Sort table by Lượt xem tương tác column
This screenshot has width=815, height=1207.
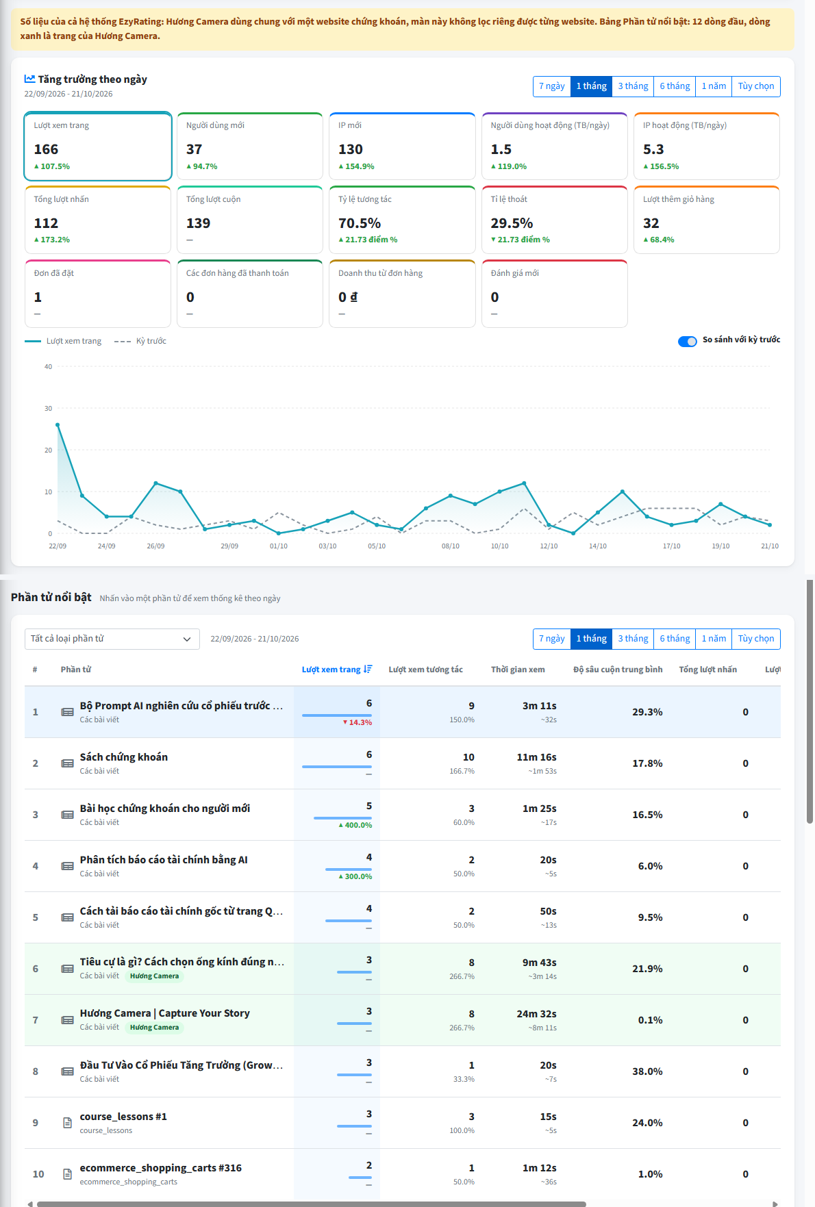pos(425,670)
